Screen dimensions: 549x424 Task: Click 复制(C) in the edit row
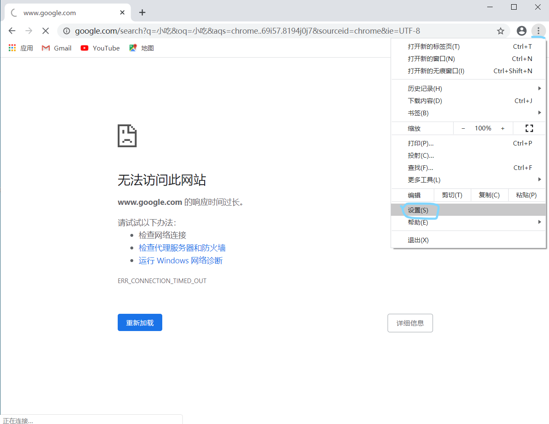[x=489, y=195]
